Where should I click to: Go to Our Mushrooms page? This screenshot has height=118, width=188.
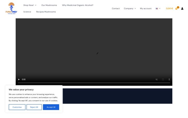[x=49, y=5]
